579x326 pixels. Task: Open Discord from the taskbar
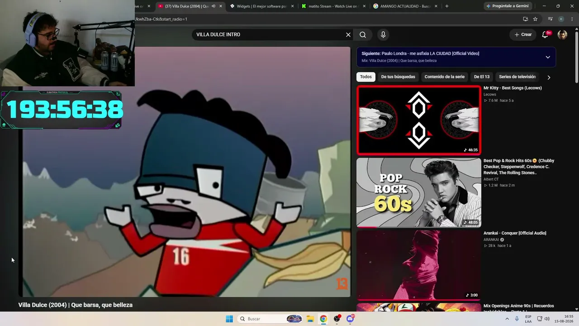(x=350, y=319)
